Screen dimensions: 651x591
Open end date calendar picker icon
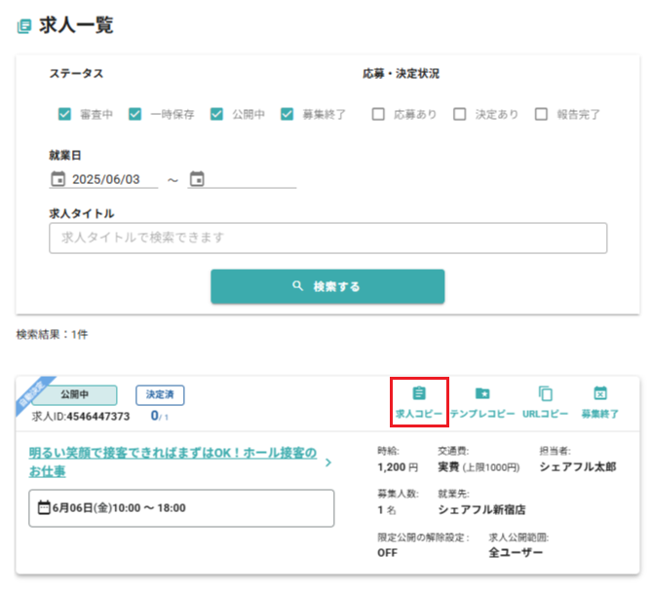(x=197, y=179)
